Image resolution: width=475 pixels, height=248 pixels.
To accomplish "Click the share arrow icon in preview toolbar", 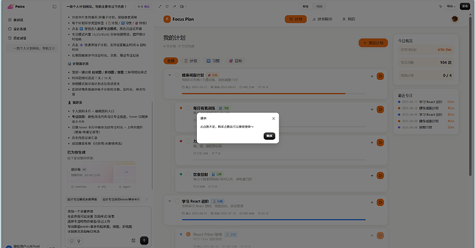I will [x=174, y=6].
